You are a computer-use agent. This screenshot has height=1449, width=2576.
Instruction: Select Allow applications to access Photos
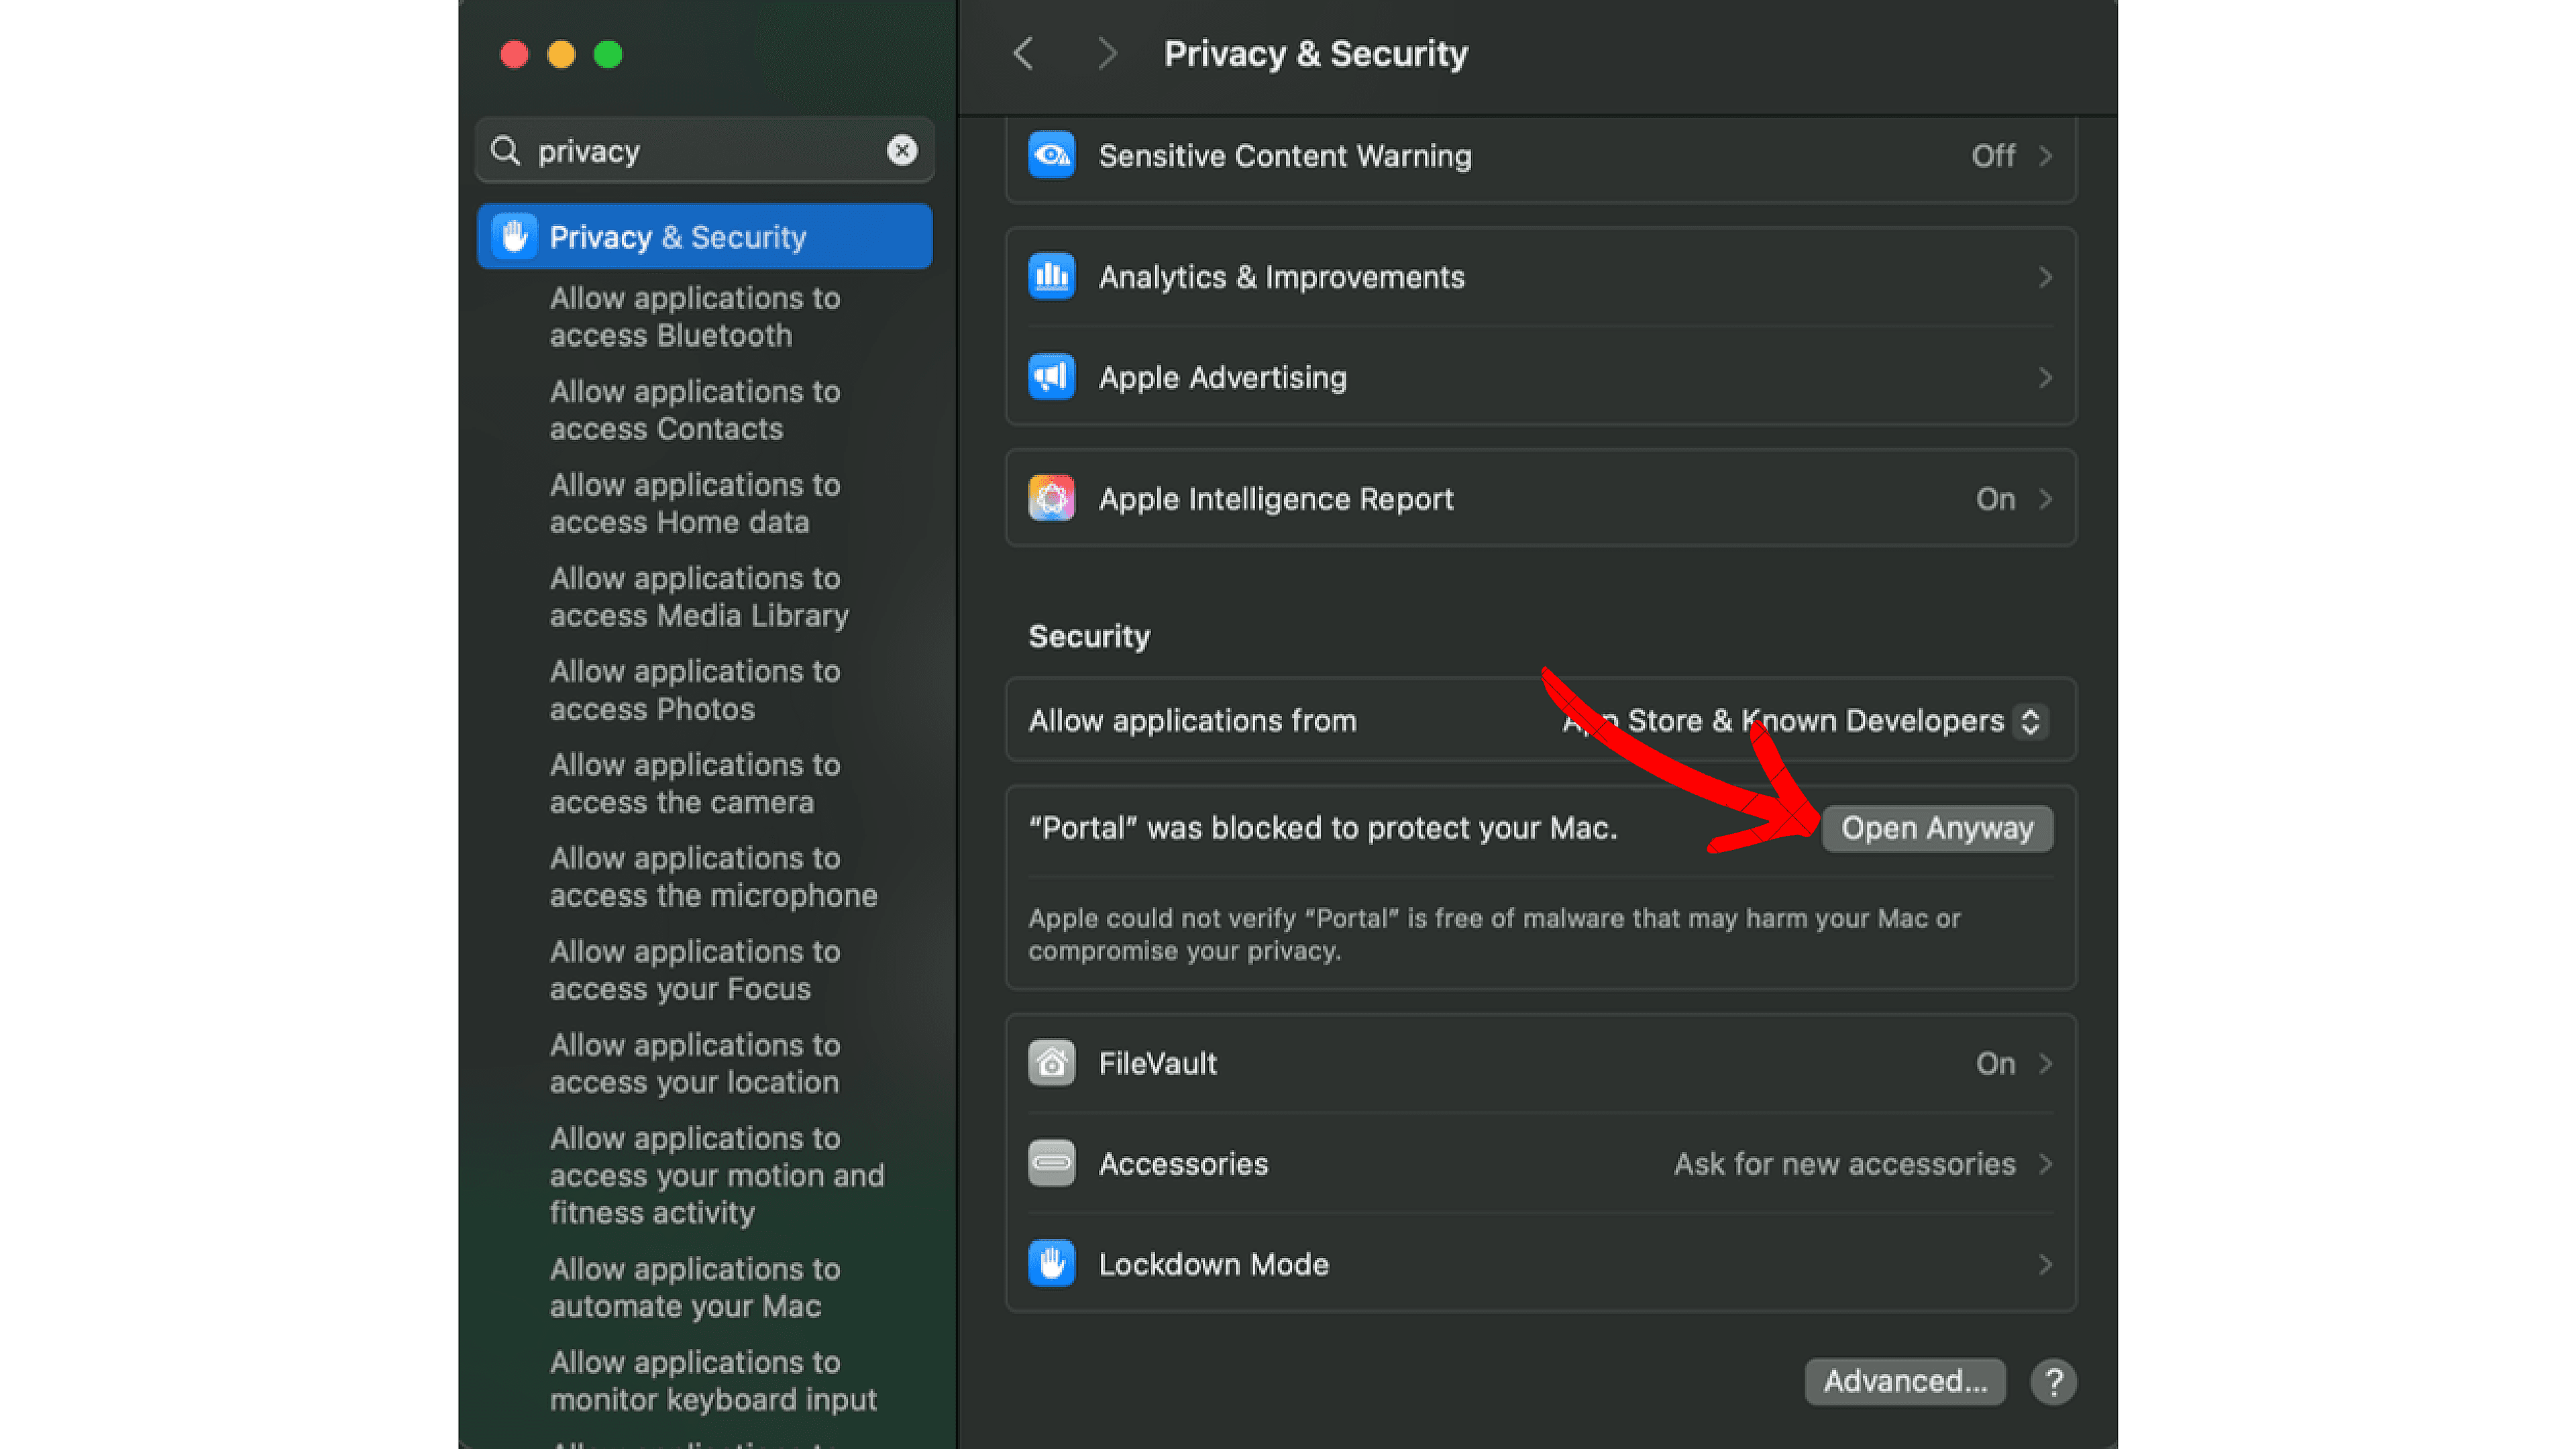695,690
